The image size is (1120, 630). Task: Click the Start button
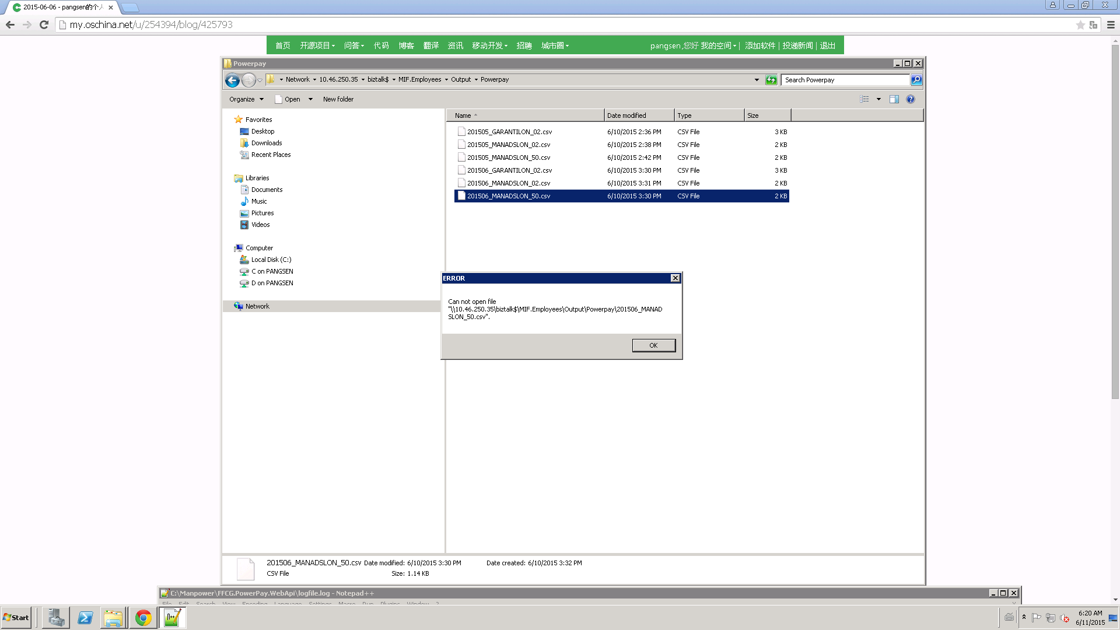pos(16,618)
